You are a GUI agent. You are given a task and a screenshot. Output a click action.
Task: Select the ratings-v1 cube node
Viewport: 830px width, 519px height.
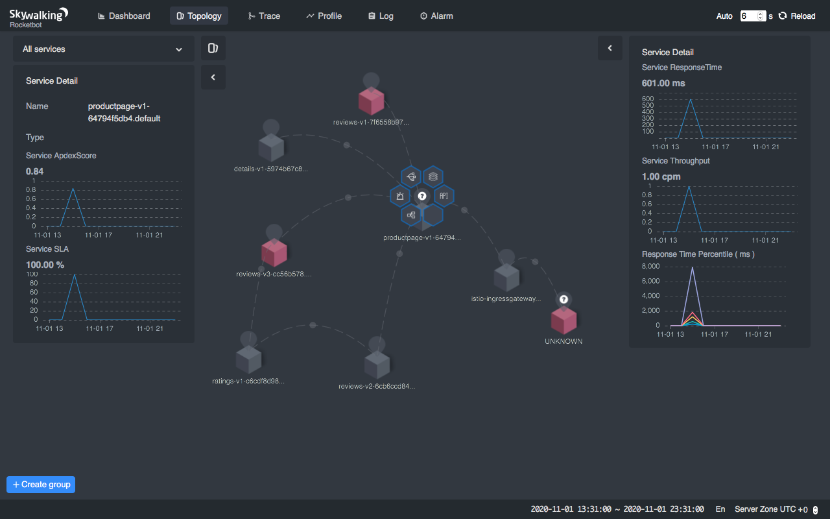248,359
